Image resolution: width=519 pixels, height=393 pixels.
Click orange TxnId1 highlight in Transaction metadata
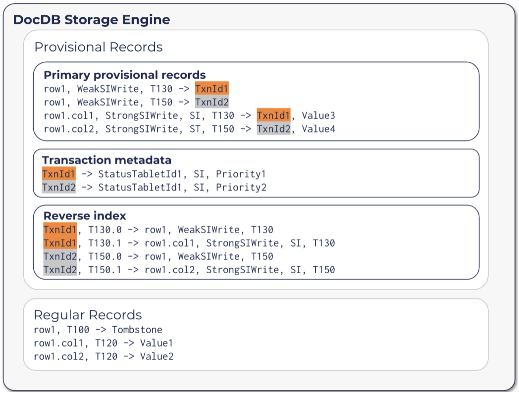pos(59,174)
